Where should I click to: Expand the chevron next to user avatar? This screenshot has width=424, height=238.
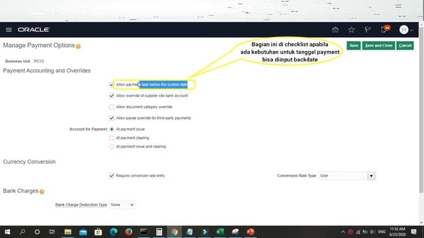click(x=411, y=30)
